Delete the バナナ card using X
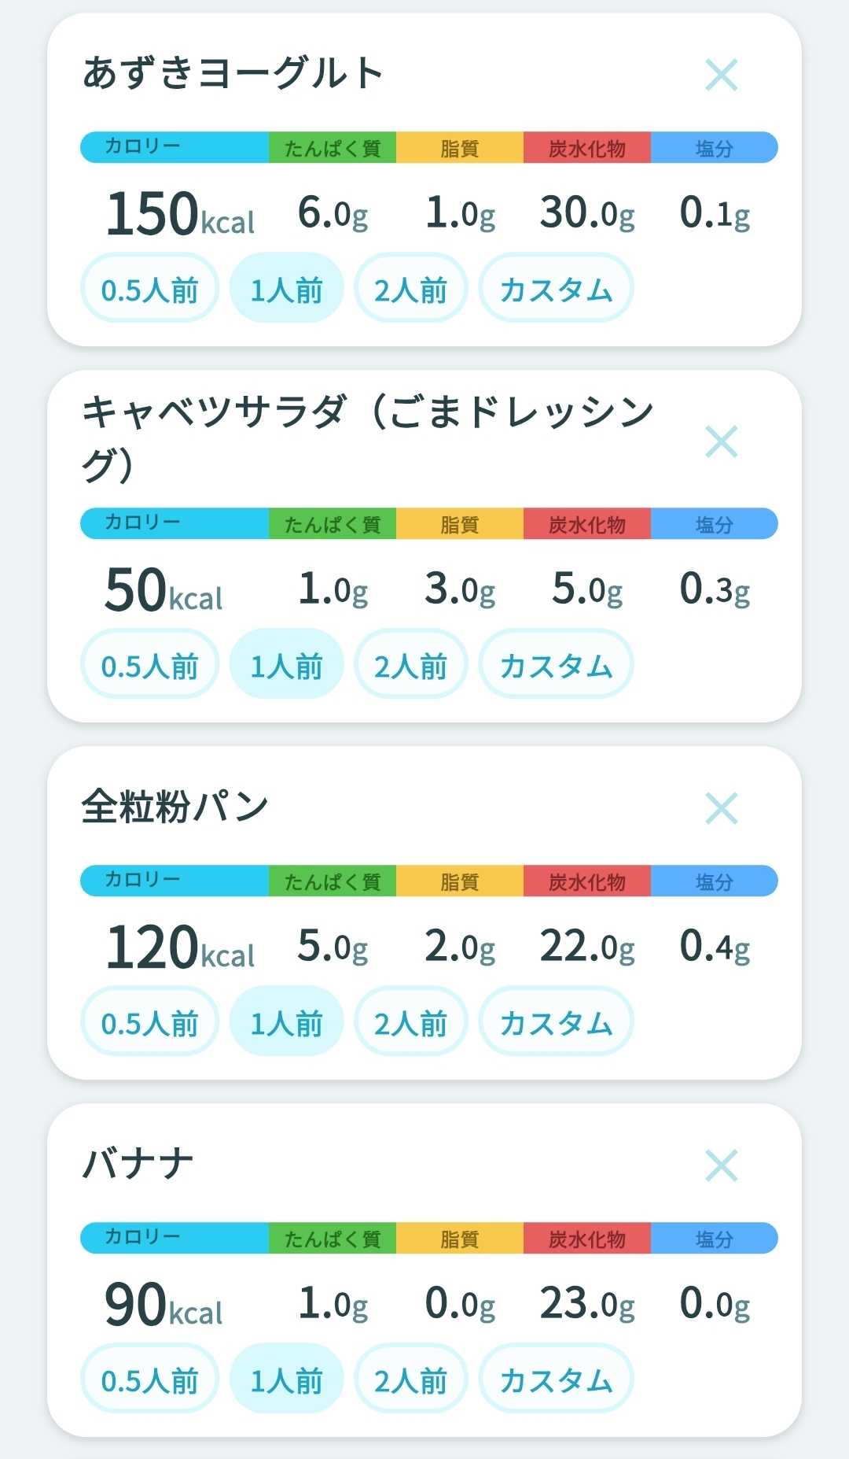 point(722,1165)
